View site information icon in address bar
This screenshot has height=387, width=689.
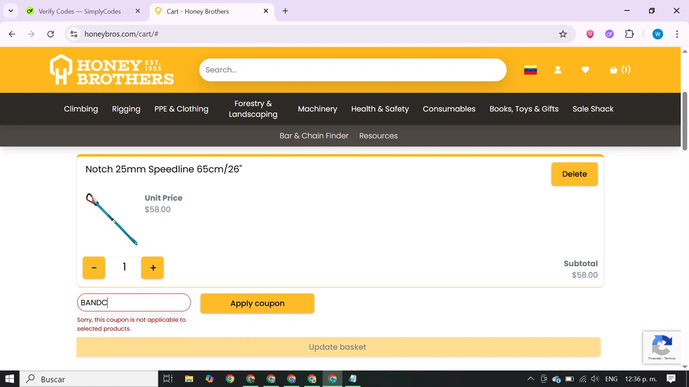[x=74, y=34]
